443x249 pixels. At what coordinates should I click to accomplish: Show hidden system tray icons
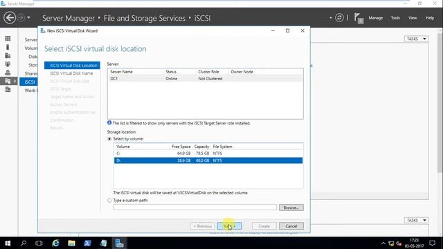(383, 243)
